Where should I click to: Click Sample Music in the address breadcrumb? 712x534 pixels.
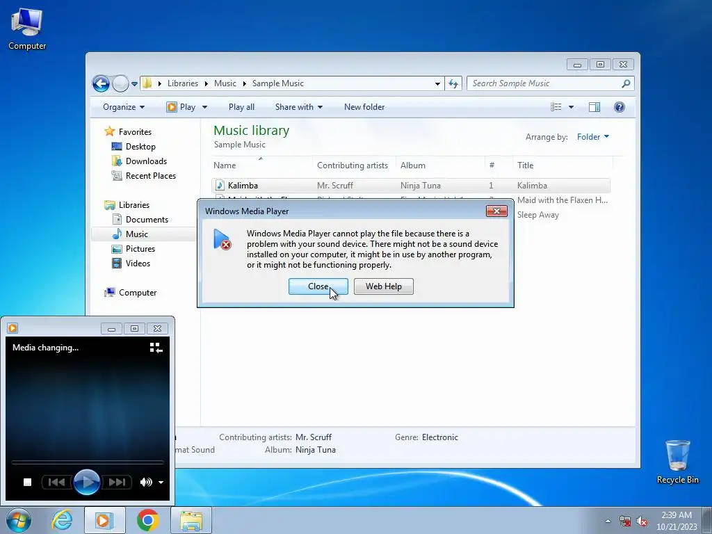point(278,83)
